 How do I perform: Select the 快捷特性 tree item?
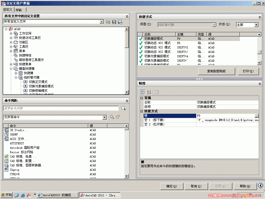25,55
